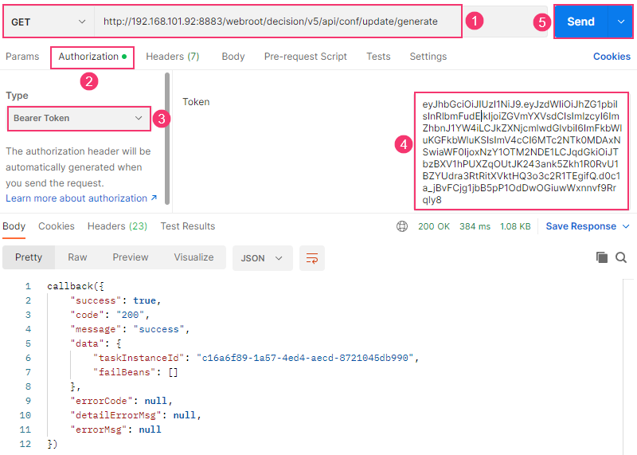Open the Test Results tab
Image resolution: width=637 pixels, height=455 pixels.
(188, 226)
